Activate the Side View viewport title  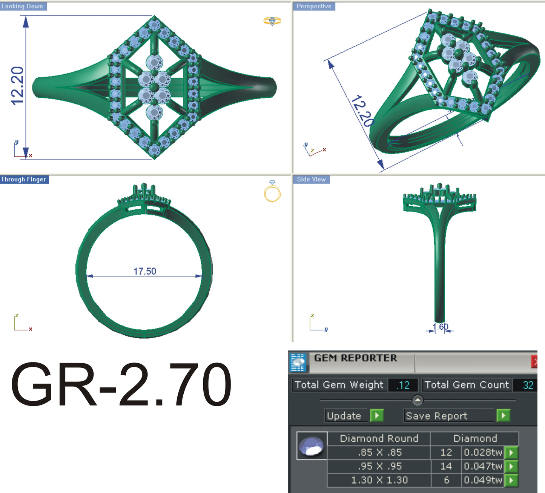tap(311, 179)
